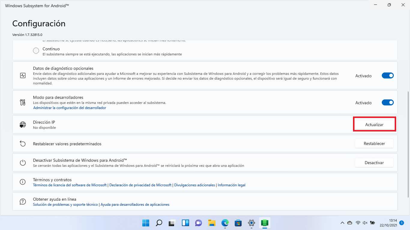Click the No disponible IP status text
Screen dimensions: 410x230
pos(44,128)
